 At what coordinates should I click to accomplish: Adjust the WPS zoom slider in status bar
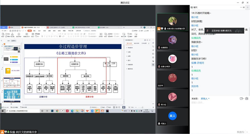(142, 107)
